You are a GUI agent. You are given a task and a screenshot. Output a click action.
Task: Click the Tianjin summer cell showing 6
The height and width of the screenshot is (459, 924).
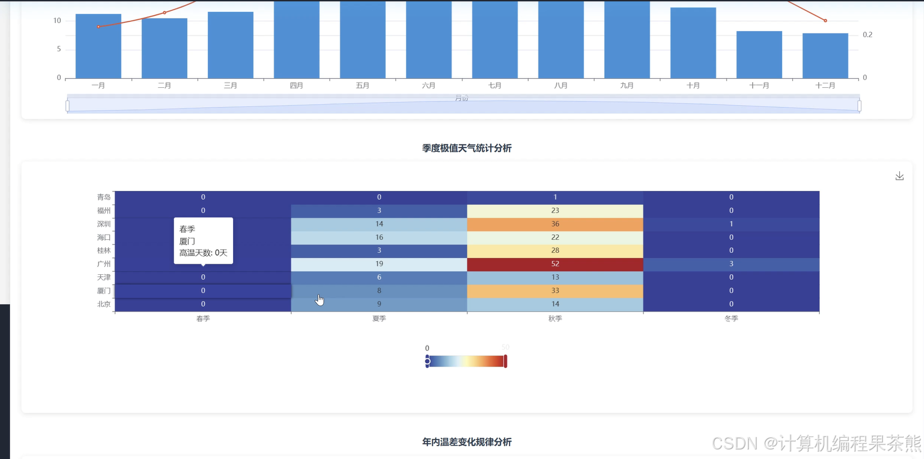click(x=379, y=277)
